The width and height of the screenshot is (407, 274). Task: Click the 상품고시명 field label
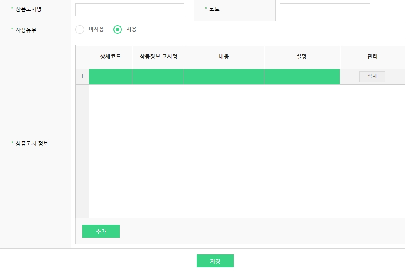(x=29, y=9)
